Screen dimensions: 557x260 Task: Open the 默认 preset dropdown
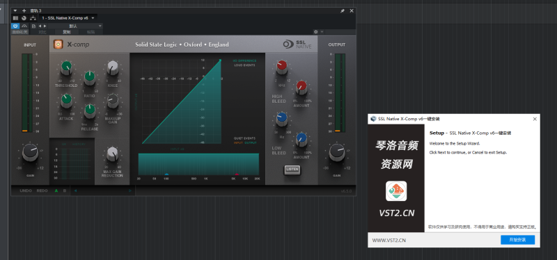pos(75,26)
